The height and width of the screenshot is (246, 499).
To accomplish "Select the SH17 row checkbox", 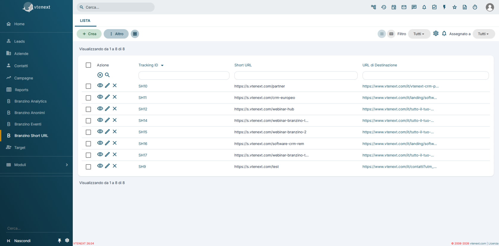I will click(88, 155).
